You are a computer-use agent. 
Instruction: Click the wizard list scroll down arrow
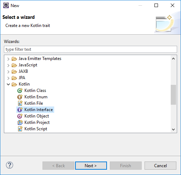[173, 130]
